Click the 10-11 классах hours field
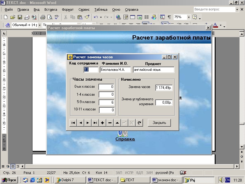This screenshot has width=245, height=184. 107,110
